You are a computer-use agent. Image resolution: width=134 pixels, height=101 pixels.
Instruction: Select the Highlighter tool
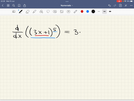click(34, 12)
